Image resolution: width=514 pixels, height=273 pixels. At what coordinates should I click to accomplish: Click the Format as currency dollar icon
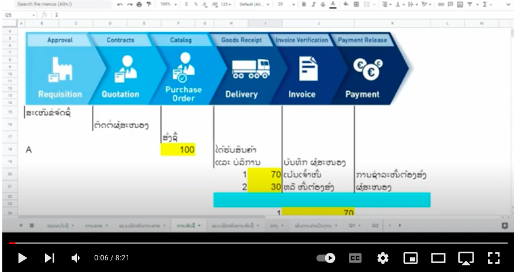(187, 4)
